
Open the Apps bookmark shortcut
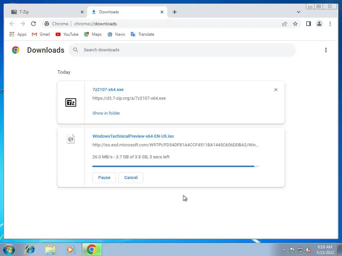click(18, 34)
